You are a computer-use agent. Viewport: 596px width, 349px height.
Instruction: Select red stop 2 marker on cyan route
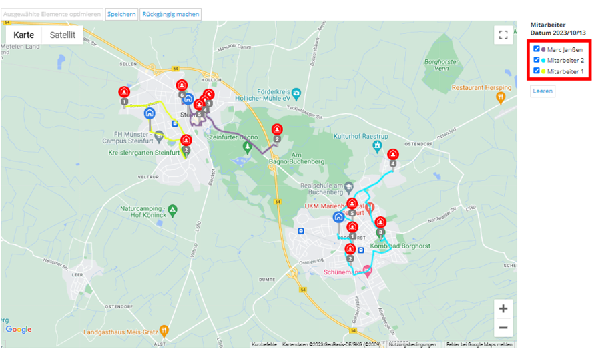(x=350, y=249)
